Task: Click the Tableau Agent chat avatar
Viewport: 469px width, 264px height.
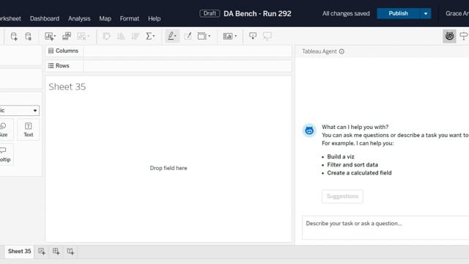Action: coord(309,131)
